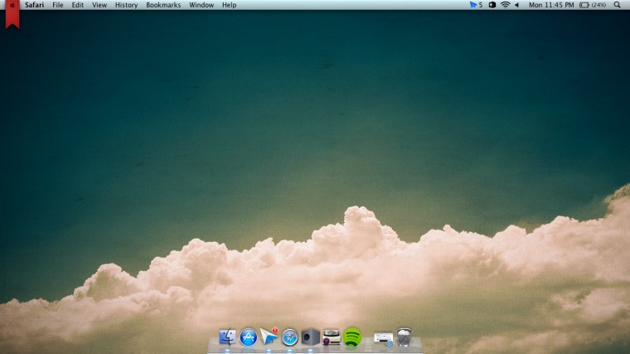The height and width of the screenshot is (354, 630).
Task: Click the Mon 11:45 PM clock
Action: [551, 5]
